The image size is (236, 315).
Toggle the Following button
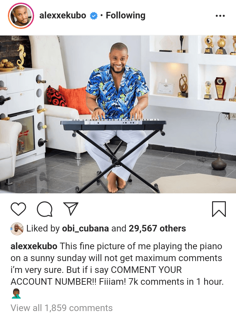[126, 15]
